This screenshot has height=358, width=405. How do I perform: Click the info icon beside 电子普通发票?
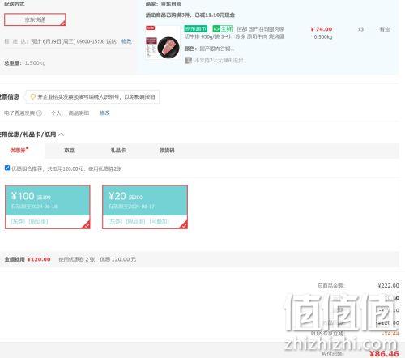click(39, 113)
